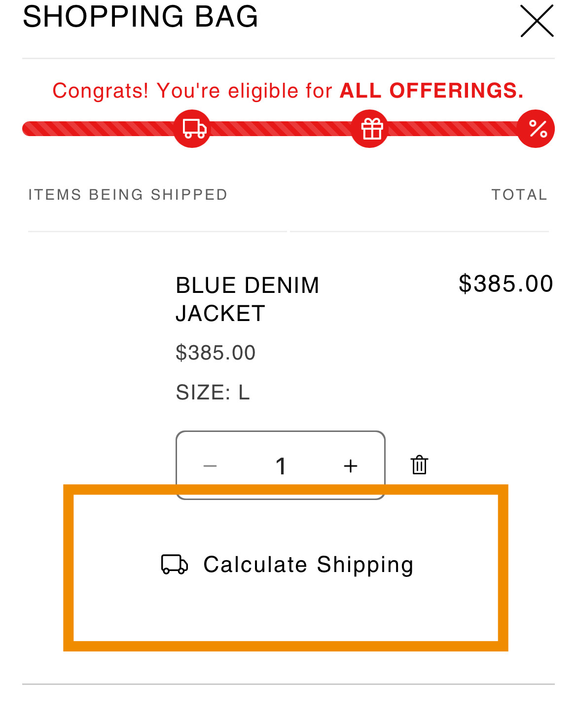Viewport: 577px width, 716px height.
Task: Click the Congrats eligibility message
Action: coord(288,91)
